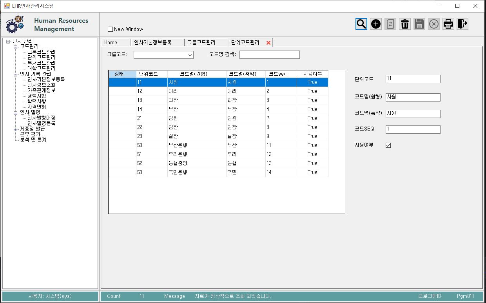Click the delete trash can icon
This screenshot has width=486, height=303.
point(405,24)
